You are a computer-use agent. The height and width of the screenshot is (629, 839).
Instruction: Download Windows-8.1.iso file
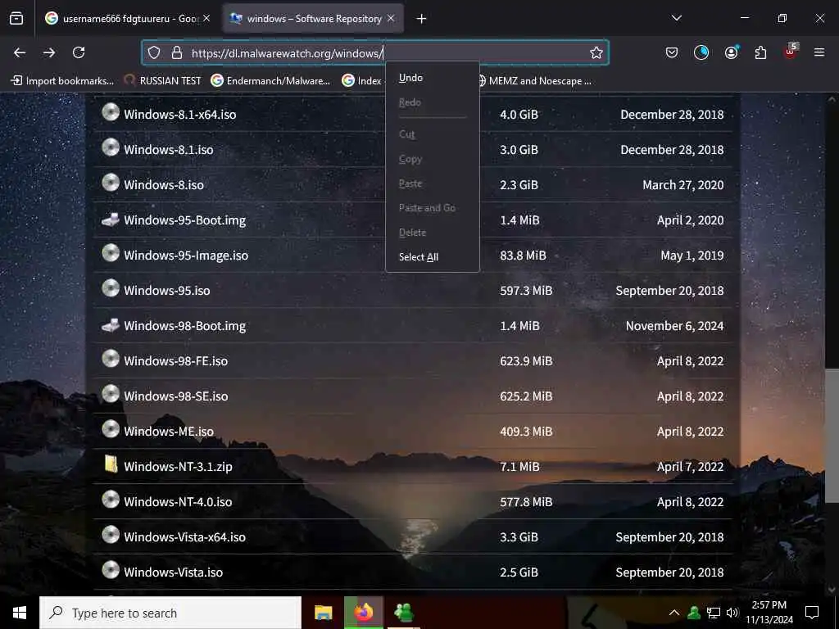click(169, 150)
